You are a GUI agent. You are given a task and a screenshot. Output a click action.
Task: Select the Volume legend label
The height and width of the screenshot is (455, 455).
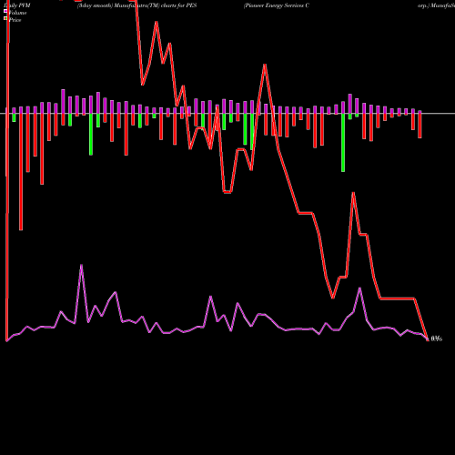coord(17,13)
